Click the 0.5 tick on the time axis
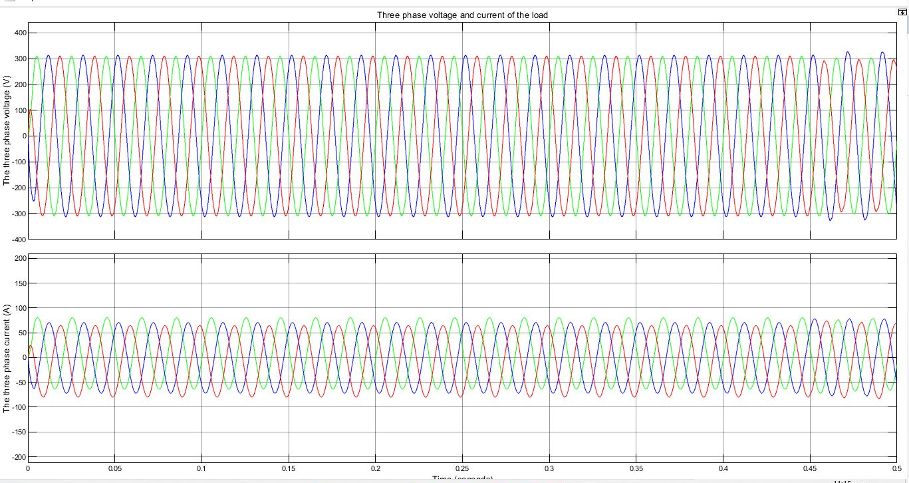909x483 pixels. coord(897,469)
